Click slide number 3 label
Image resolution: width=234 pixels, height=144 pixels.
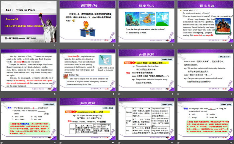(x=173, y=45)
